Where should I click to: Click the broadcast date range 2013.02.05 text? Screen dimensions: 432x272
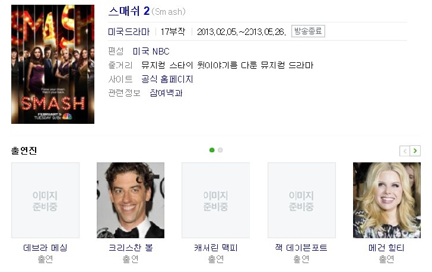pos(242,32)
